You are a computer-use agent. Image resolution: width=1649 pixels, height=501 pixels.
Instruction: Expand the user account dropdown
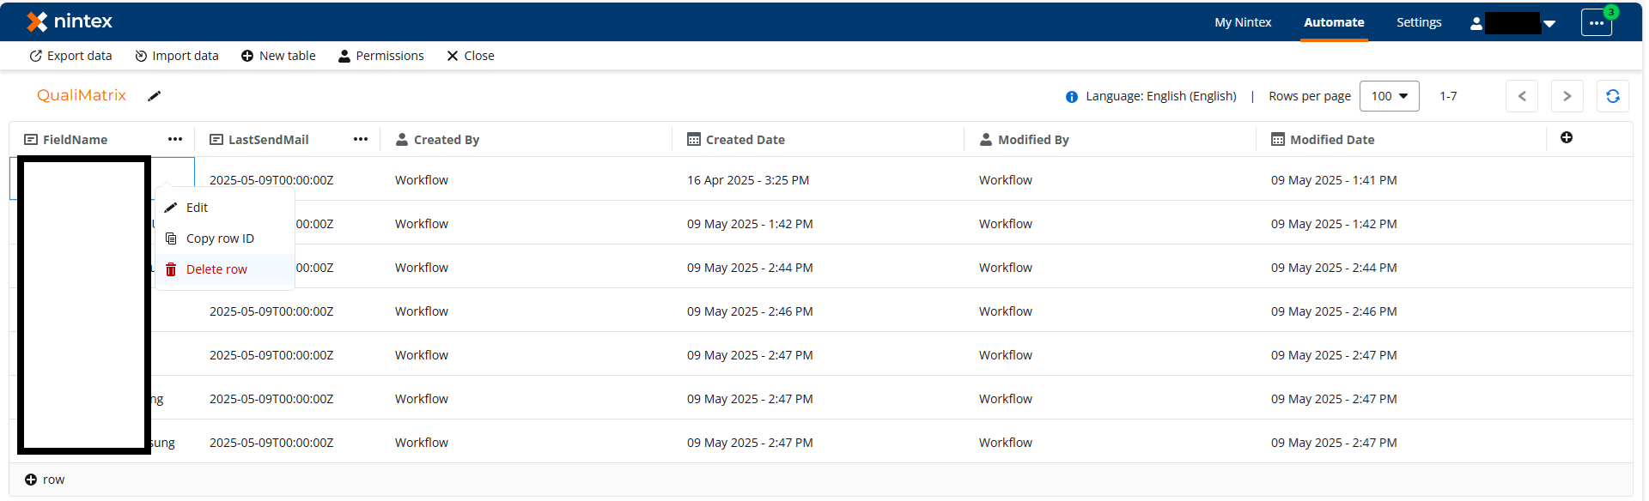point(1549,23)
